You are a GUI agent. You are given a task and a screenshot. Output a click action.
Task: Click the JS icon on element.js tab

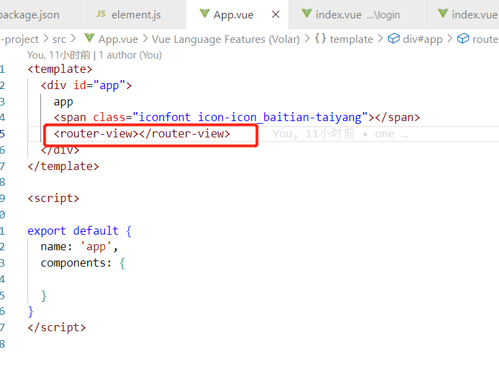tap(101, 14)
